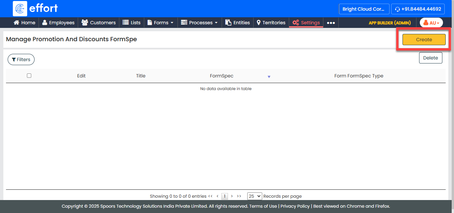Open the Lists section

[x=132, y=23]
